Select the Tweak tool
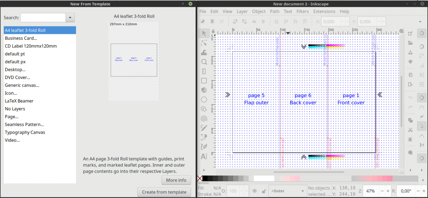Viewport: 428px width, 198px height. click(204, 52)
